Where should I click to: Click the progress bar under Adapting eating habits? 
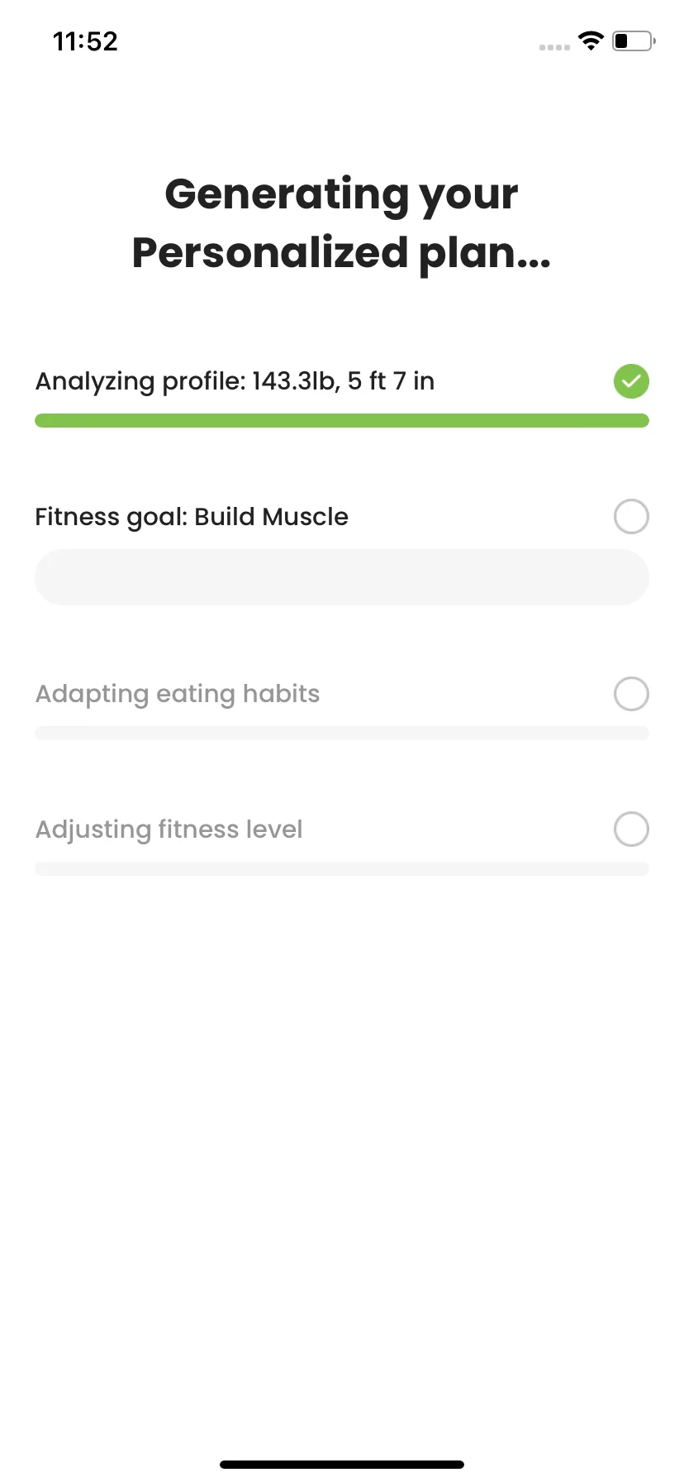click(x=342, y=734)
